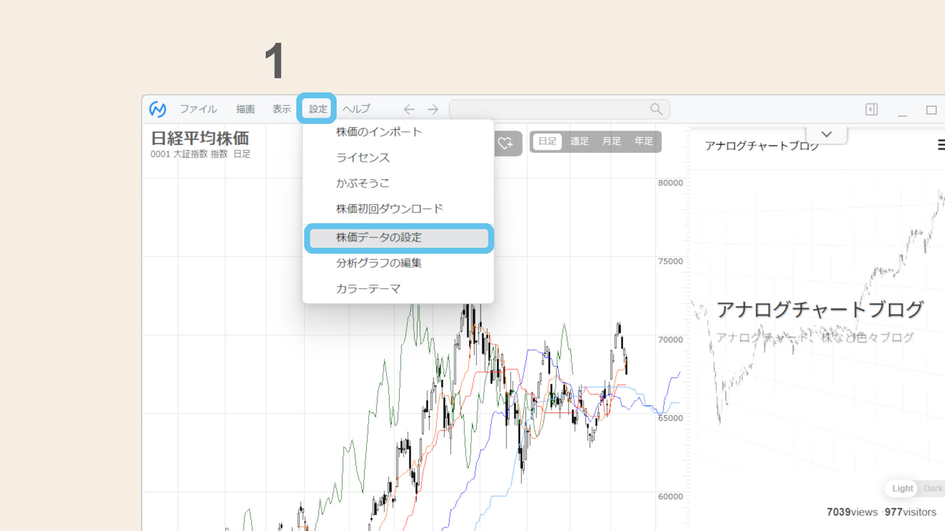
Task: Choose ライセンス menu entry
Action: (398, 158)
